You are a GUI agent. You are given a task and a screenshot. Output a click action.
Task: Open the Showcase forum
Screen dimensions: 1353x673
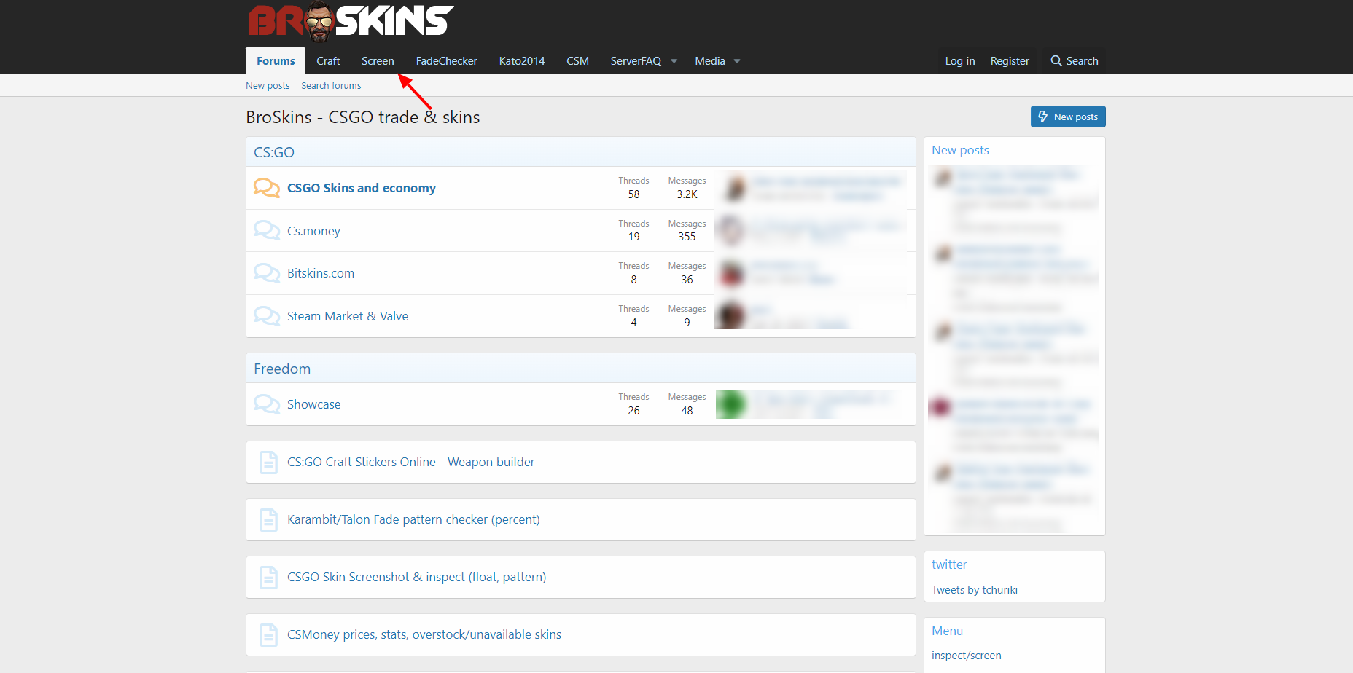tap(313, 404)
